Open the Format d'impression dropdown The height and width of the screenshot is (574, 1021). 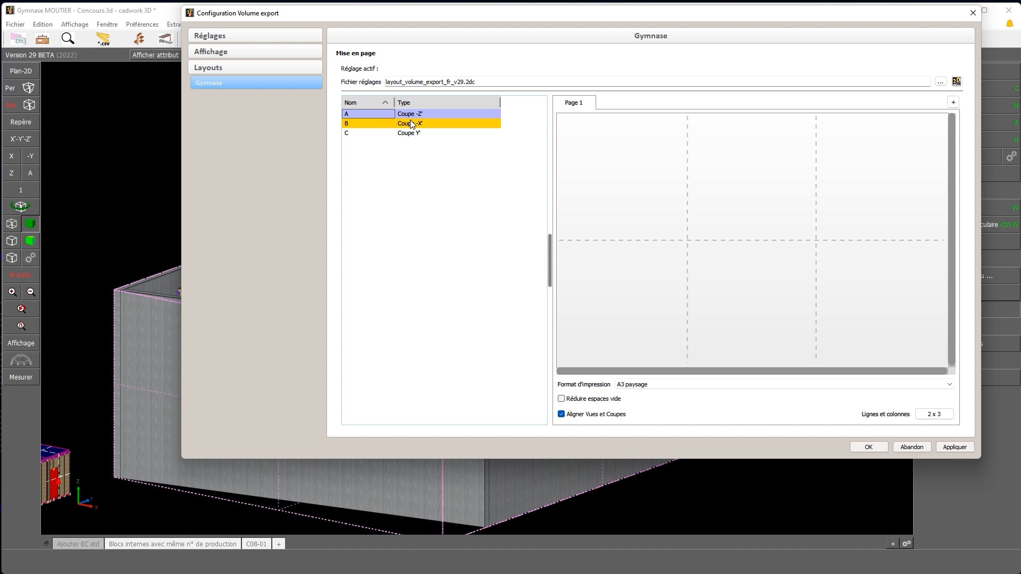[949, 384]
